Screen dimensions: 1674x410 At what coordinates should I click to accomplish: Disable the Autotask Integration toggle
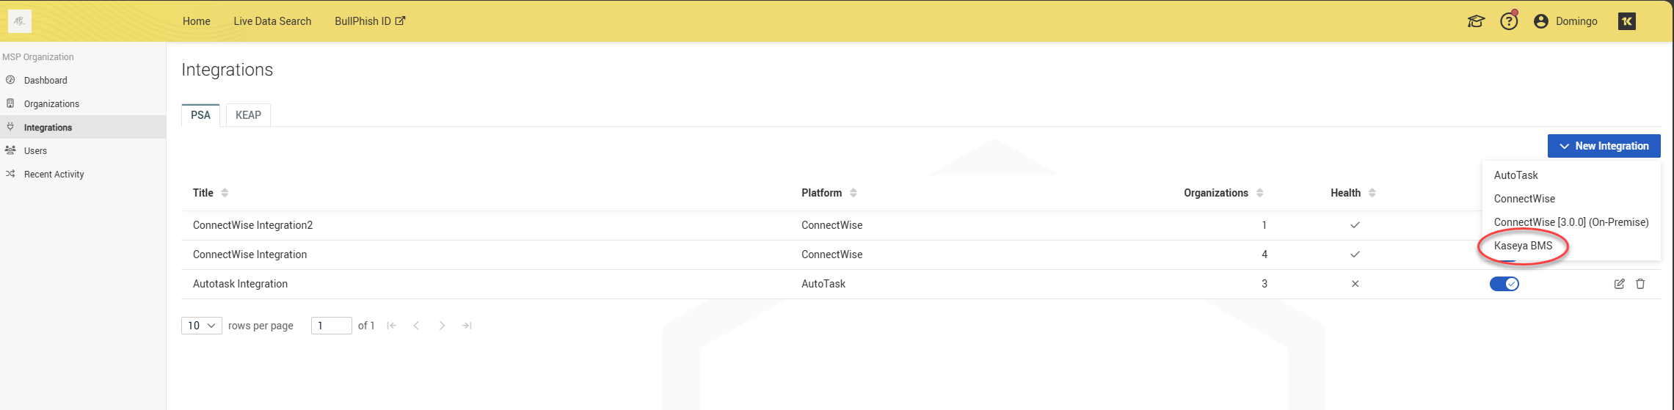pos(1504,284)
